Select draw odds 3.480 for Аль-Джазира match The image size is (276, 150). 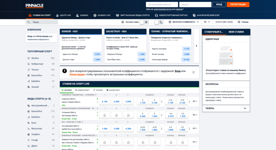pos(116,129)
